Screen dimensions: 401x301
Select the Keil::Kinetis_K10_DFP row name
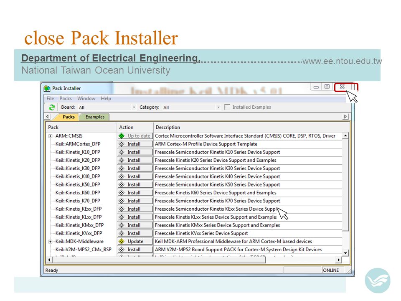pyautogui.click(x=78, y=152)
